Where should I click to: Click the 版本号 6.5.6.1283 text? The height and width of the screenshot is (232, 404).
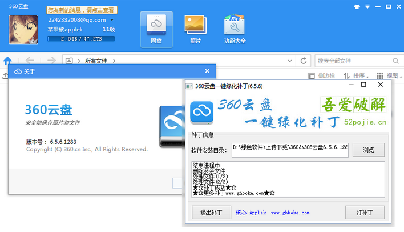pyautogui.click(x=51, y=142)
